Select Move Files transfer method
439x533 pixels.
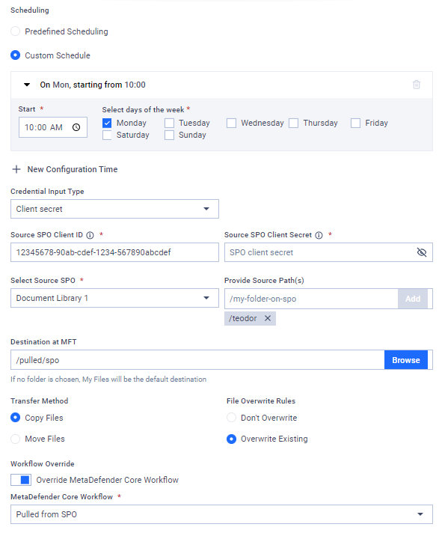coord(15,439)
